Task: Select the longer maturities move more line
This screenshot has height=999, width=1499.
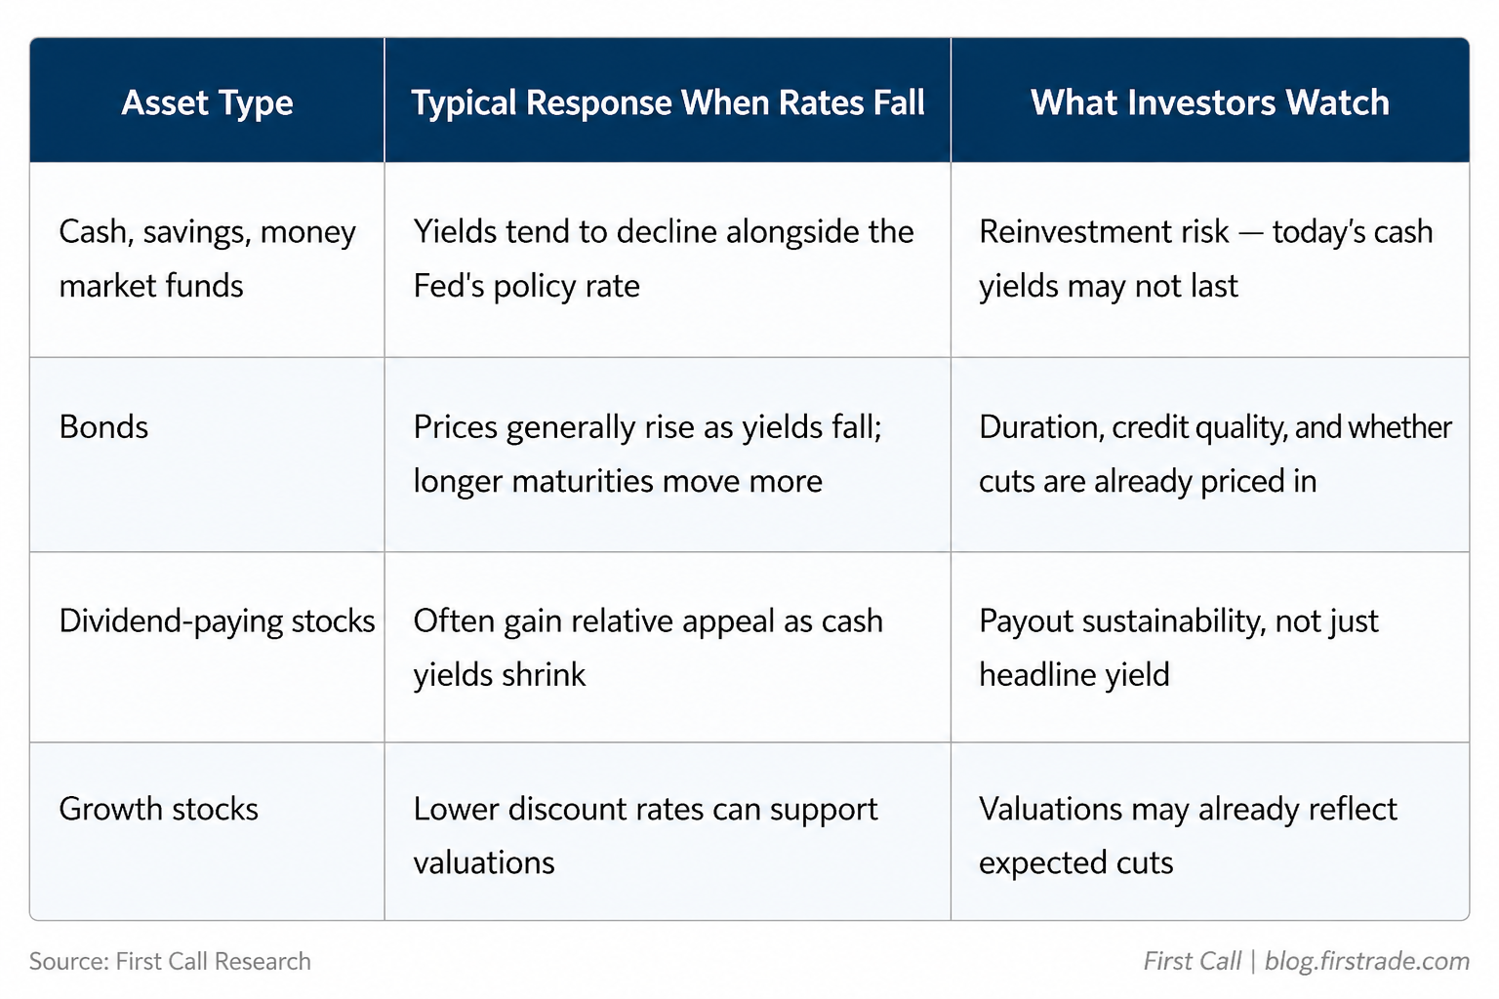Action: [x=618, y=481]
